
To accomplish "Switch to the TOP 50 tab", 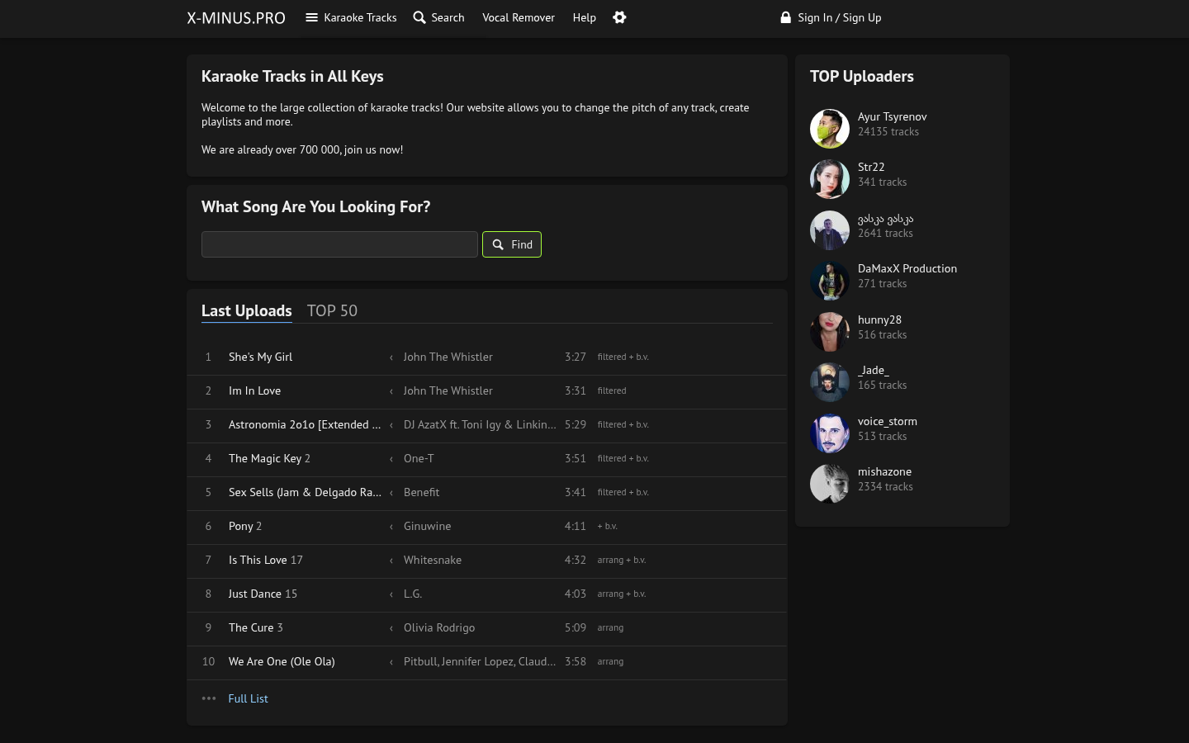I will coord(332,310).
